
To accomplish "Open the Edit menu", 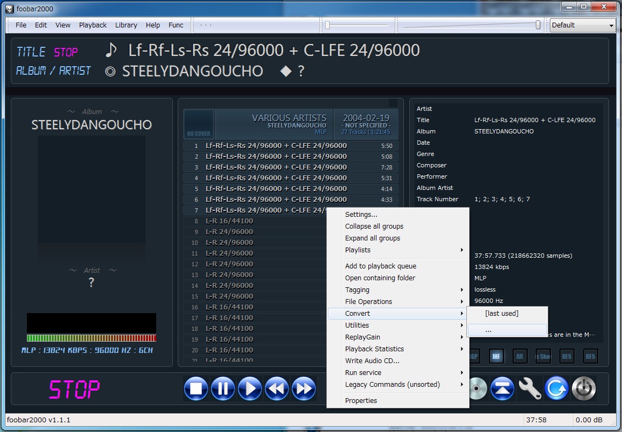I will pos(41,25).
